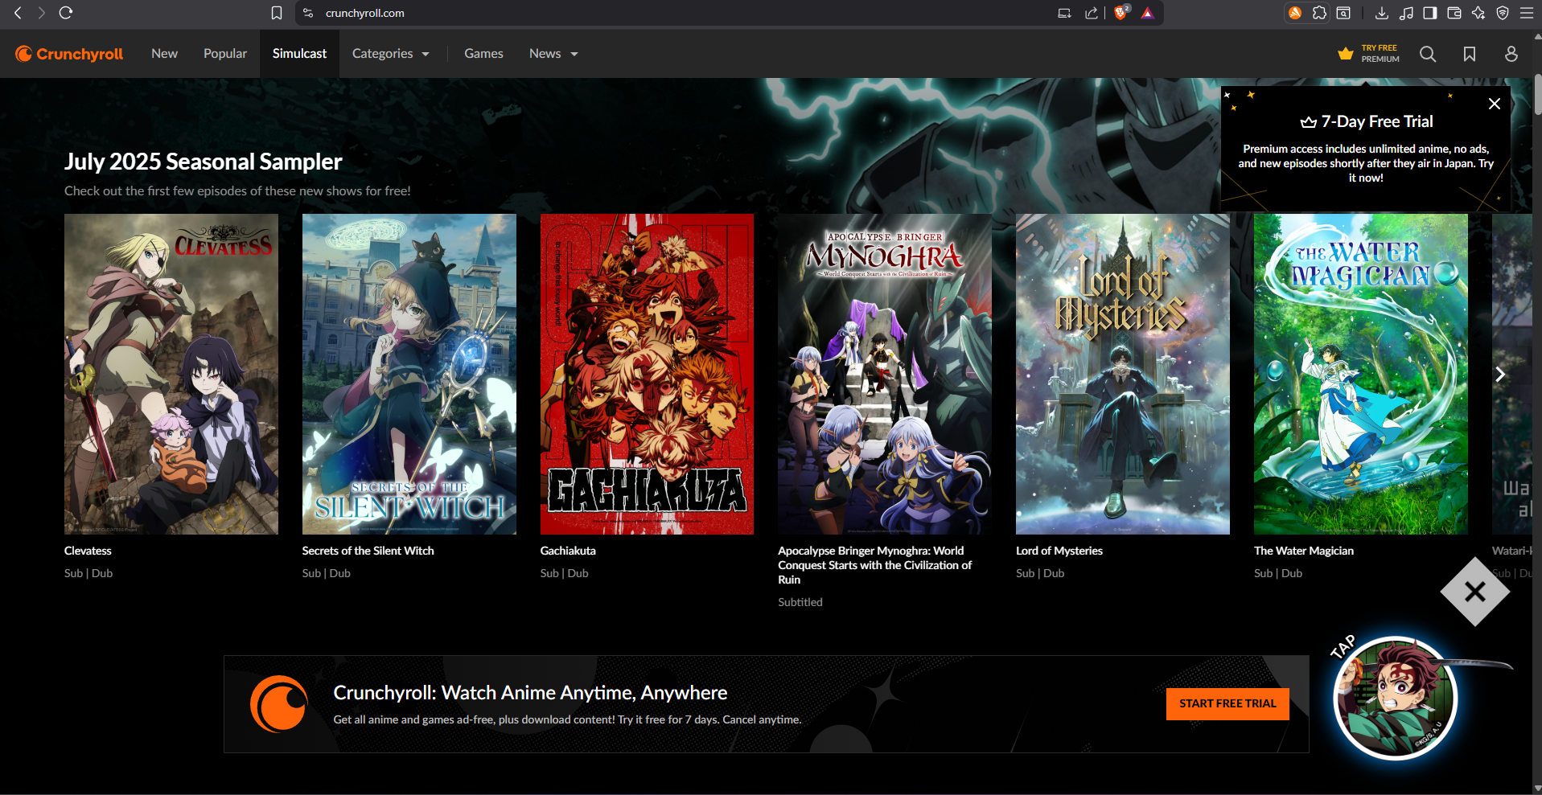Open the Gachiakuta poster
This screenshot has height=795, width=1542.
(647, 374)
